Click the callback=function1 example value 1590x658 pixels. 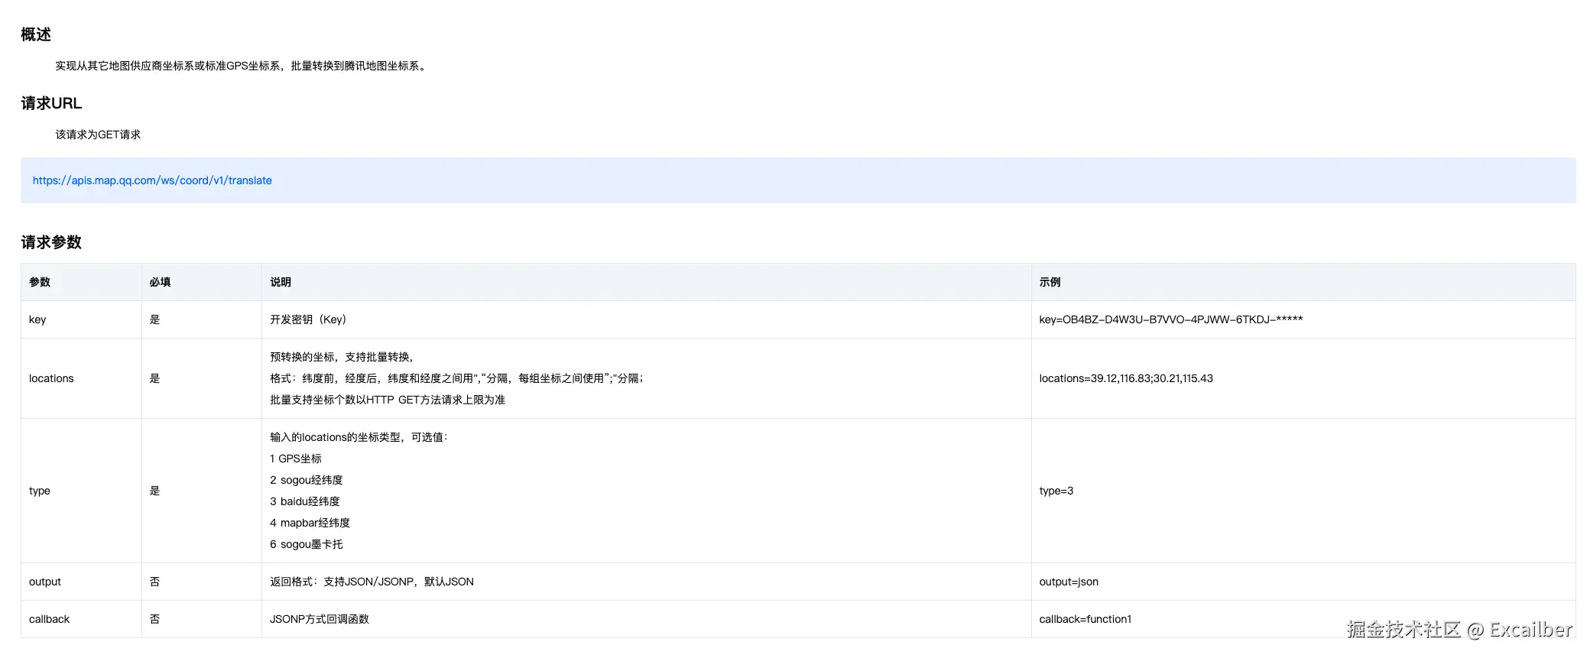[x=1085, y=619]
